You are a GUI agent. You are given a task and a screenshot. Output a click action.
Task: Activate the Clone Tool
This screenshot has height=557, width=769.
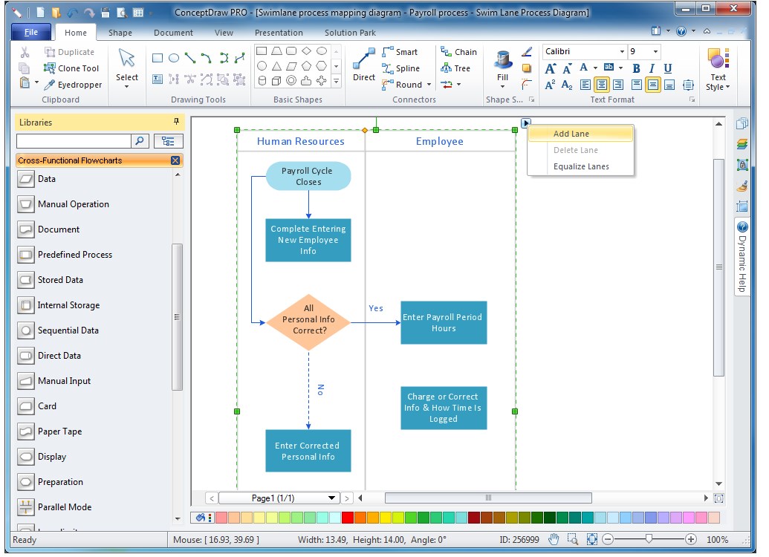[71, 68]
